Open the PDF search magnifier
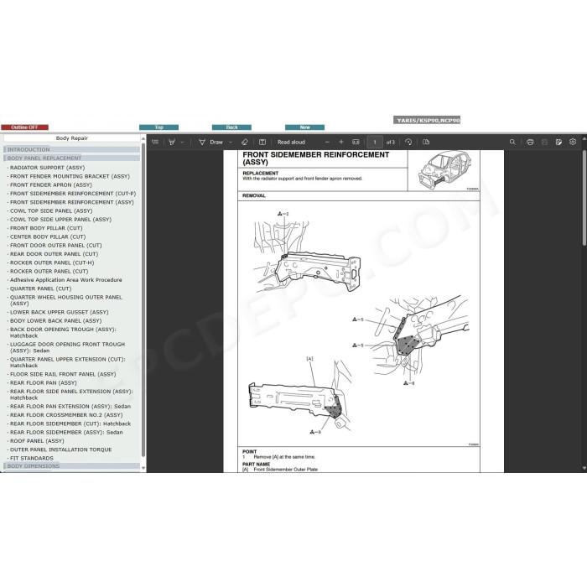This screenshot has width=587, height=587. click(x=512, y=142)
